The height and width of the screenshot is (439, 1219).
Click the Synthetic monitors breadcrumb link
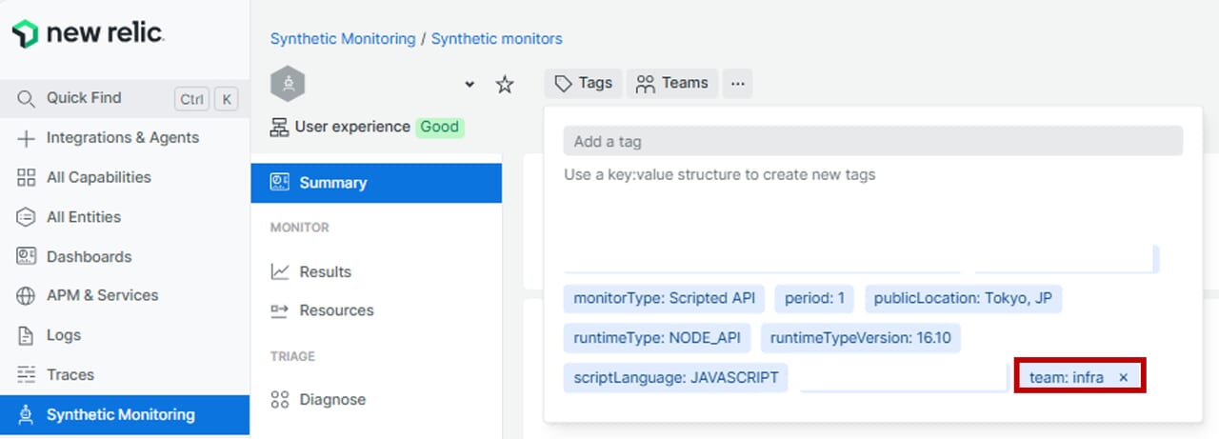[496, 39]
